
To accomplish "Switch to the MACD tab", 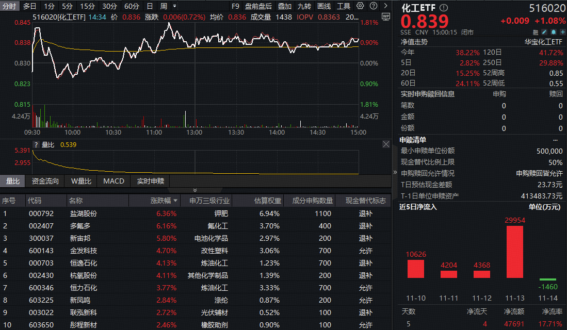I will [114, 181].
